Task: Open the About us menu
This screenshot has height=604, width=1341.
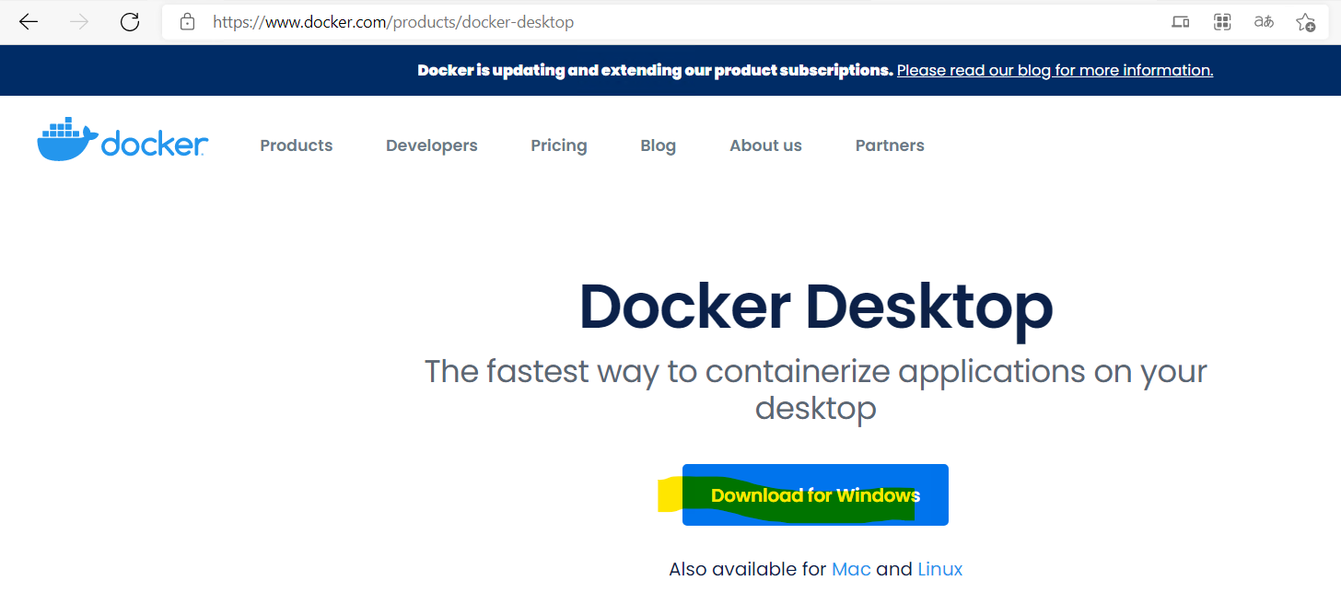Action: coord(765,145)
